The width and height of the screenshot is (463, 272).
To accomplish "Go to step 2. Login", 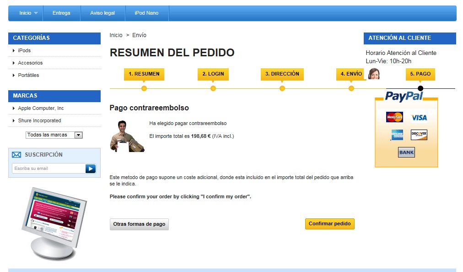I will pyautogui.click(x=213, y=74).
